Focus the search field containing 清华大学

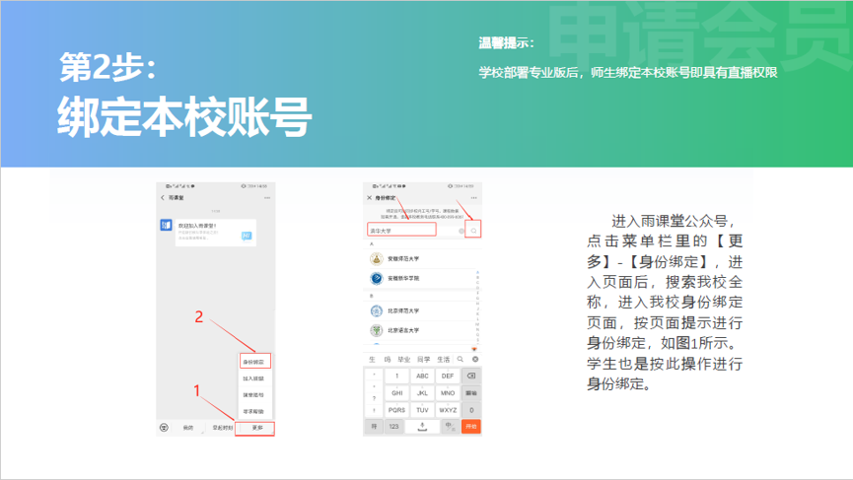(401, 231)
